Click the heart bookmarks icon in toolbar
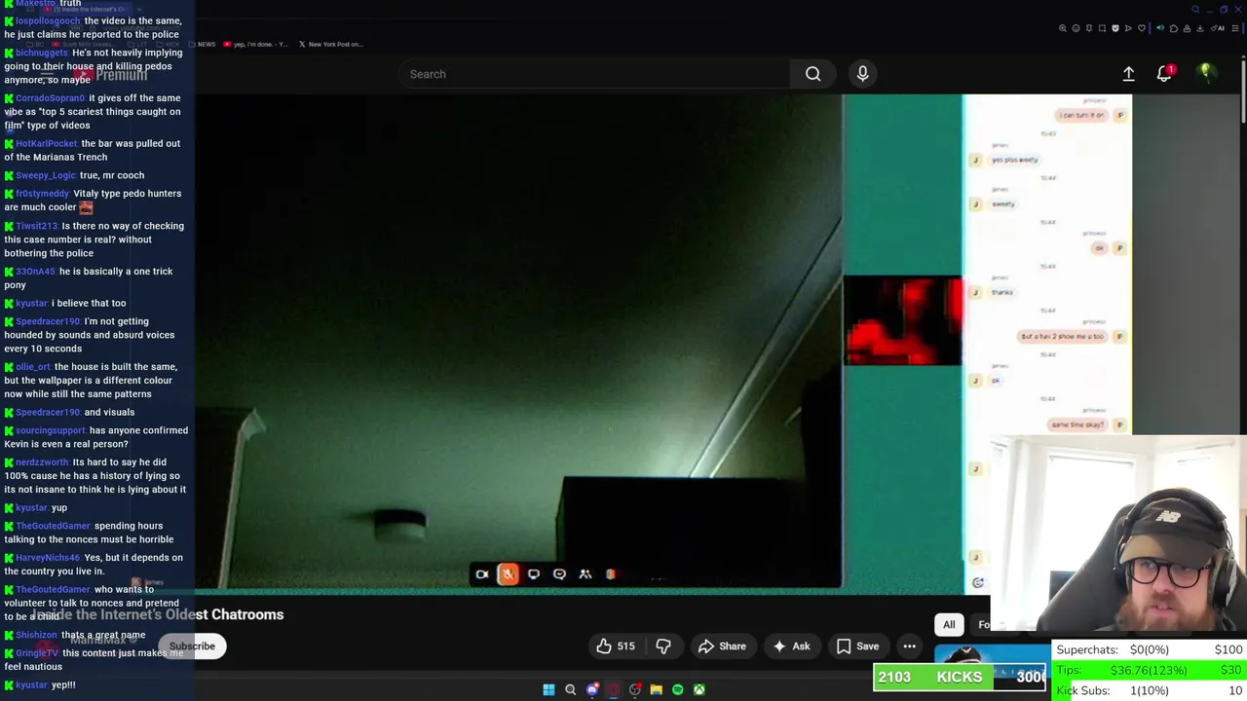This screenshot has height=701, width=1247. click(x=1142, y=28)
